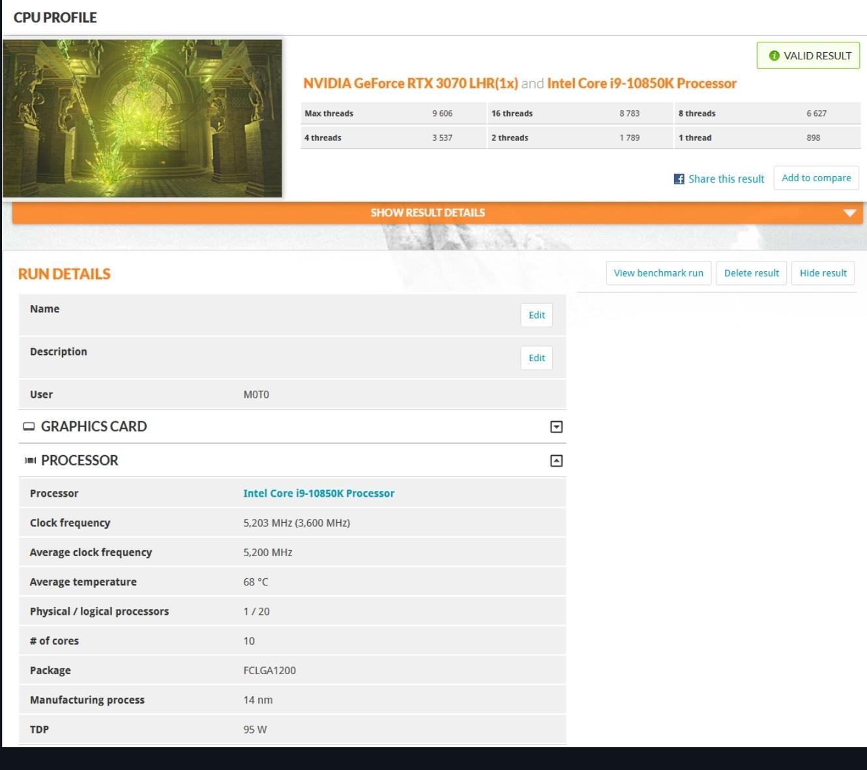
Task: Click the CPU Profile benchmark thumbnail image
Action: coord(142,118)
